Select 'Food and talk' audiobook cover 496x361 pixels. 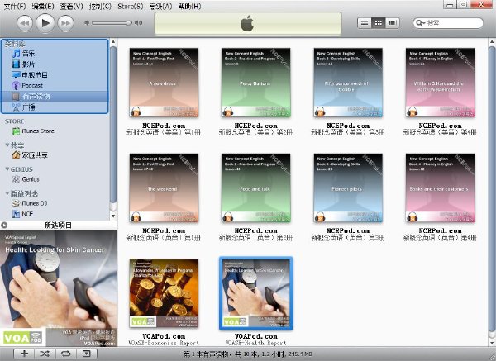256,188
